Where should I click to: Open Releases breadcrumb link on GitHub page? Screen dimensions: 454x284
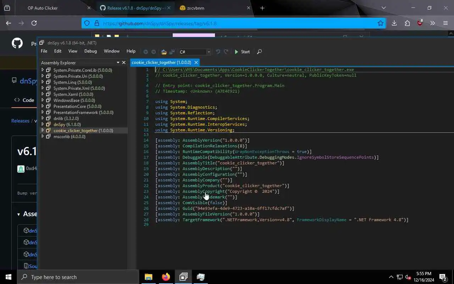click(x=20, y=121)
